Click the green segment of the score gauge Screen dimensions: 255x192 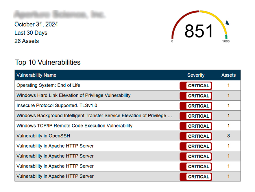226,37
